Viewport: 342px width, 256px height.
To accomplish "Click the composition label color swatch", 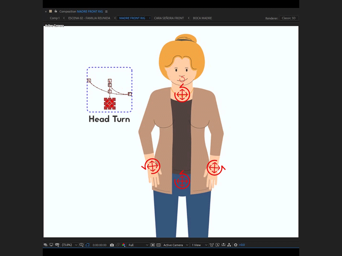I will pos(50,12).
